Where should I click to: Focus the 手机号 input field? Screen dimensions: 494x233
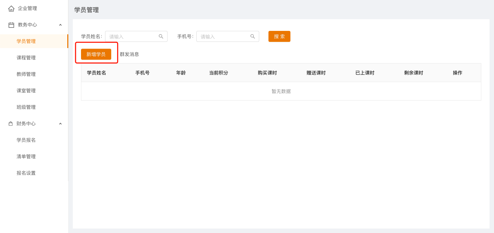(x=224, y=36)
